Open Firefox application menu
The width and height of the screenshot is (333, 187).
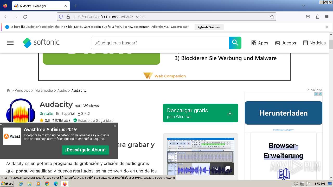click(x=327, y=17)
